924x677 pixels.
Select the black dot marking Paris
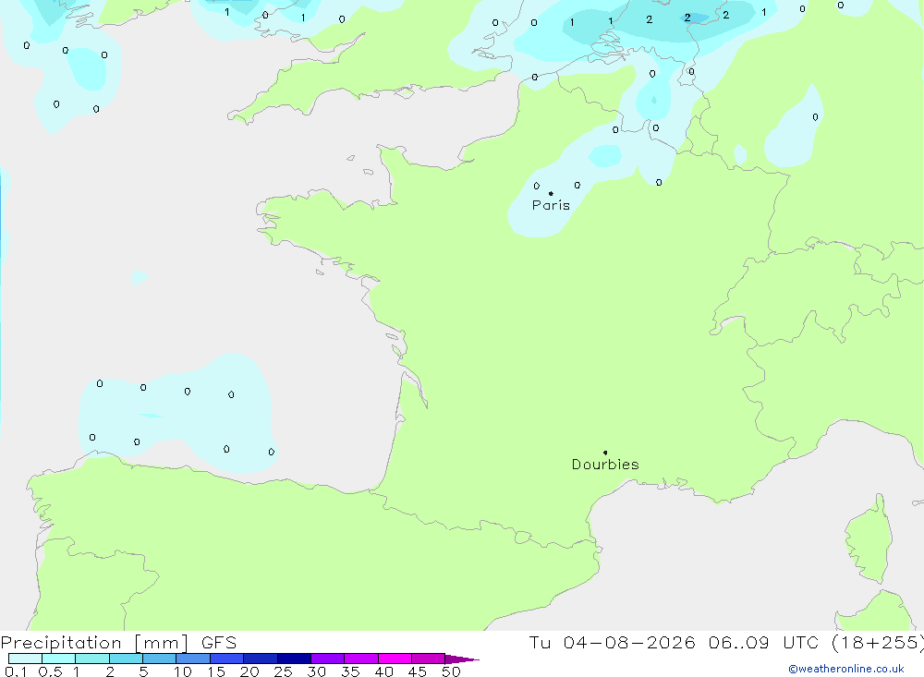coord(551,193)
